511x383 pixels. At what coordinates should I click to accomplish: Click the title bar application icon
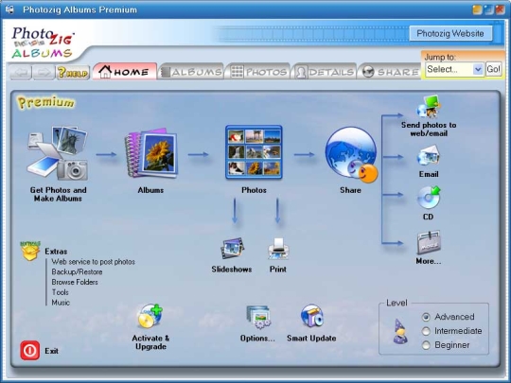coord(9,9)
